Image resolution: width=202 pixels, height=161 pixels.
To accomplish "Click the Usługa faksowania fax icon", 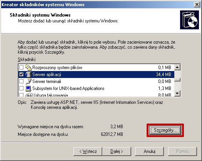I will click(x=28, y=95).
